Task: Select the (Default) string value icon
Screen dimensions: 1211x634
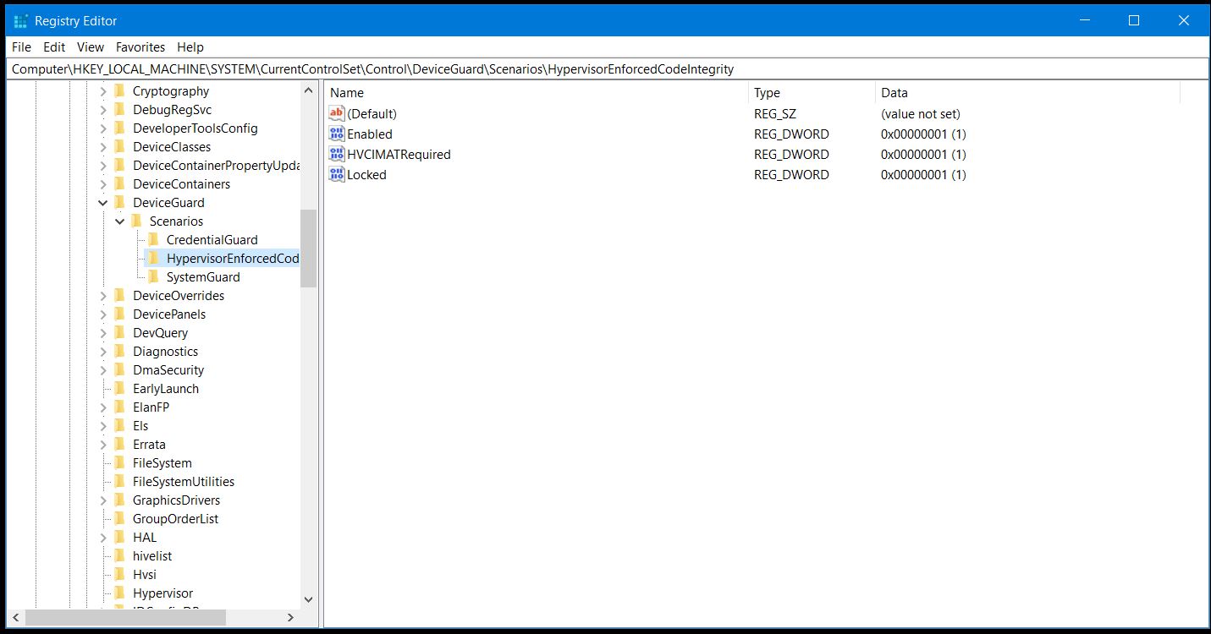Action: click(x=337, y=113)
